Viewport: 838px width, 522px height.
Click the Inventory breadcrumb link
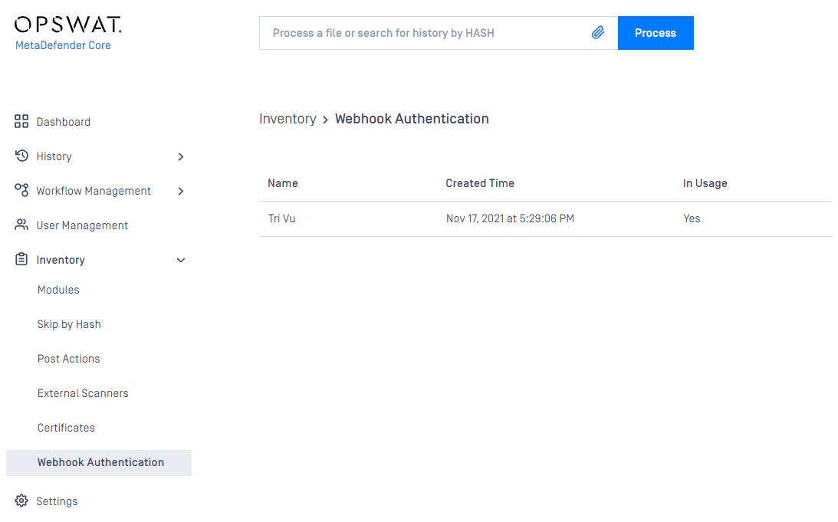tap(288, 119)
